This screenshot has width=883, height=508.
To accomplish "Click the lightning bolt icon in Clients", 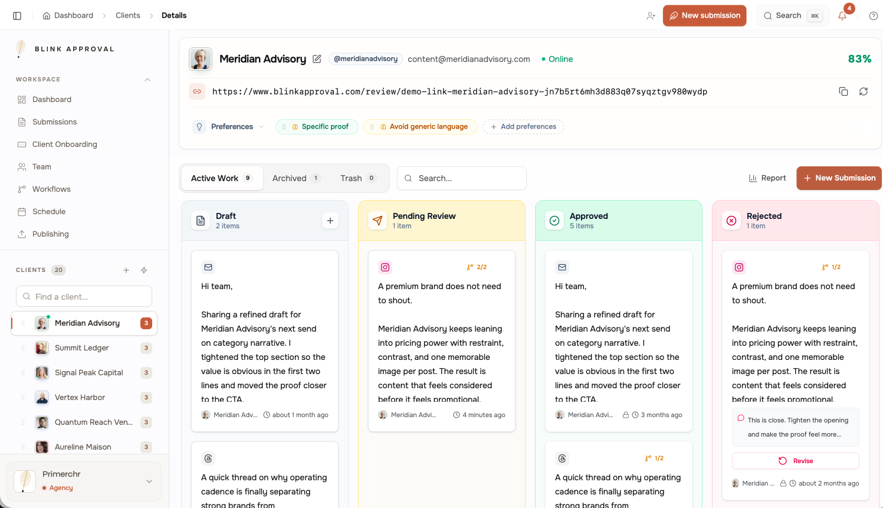I will [144, 270].
